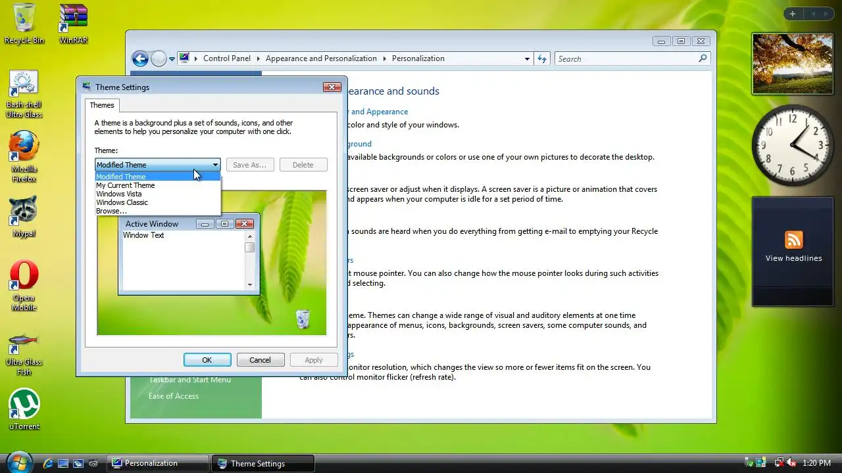Click the Delete theme button
The image size is (842, 473).
coord(303,165)
